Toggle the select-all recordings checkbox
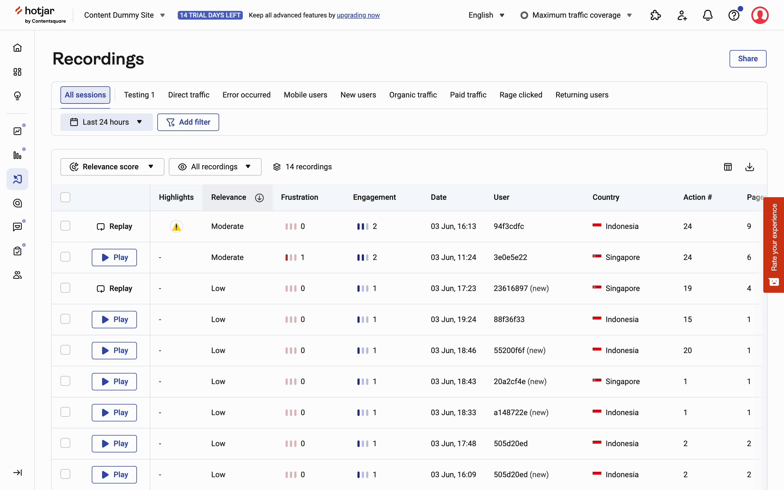Image resolution: width=784 pixels, height=490 pixels. (x=66, y=197)
